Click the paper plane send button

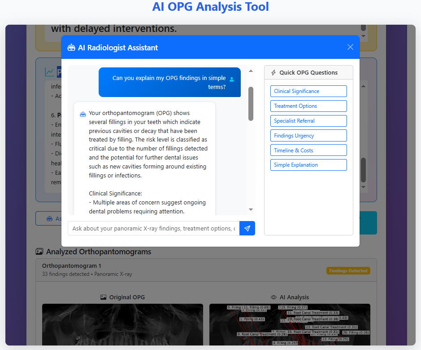[x=247, y=228]
